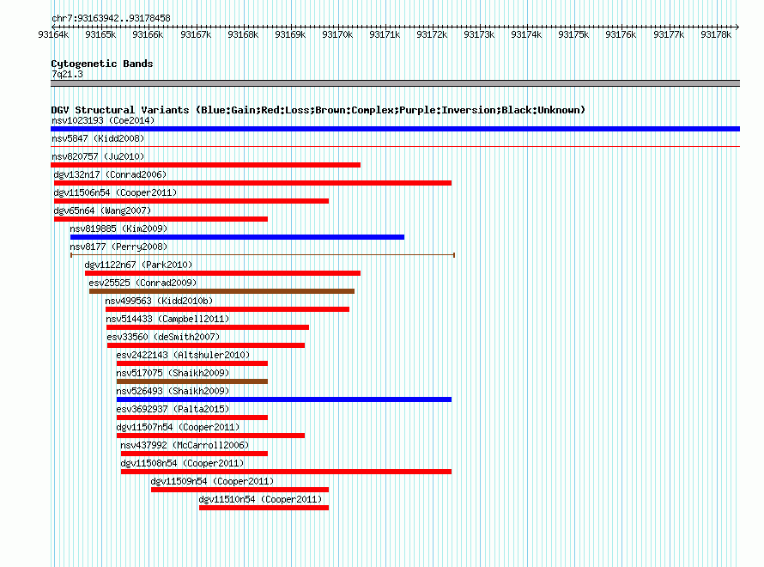764x567 pixels.
Task: Open the esv25525 (Conrad2009) brown complex bar
Action: [x=221, y=291]
